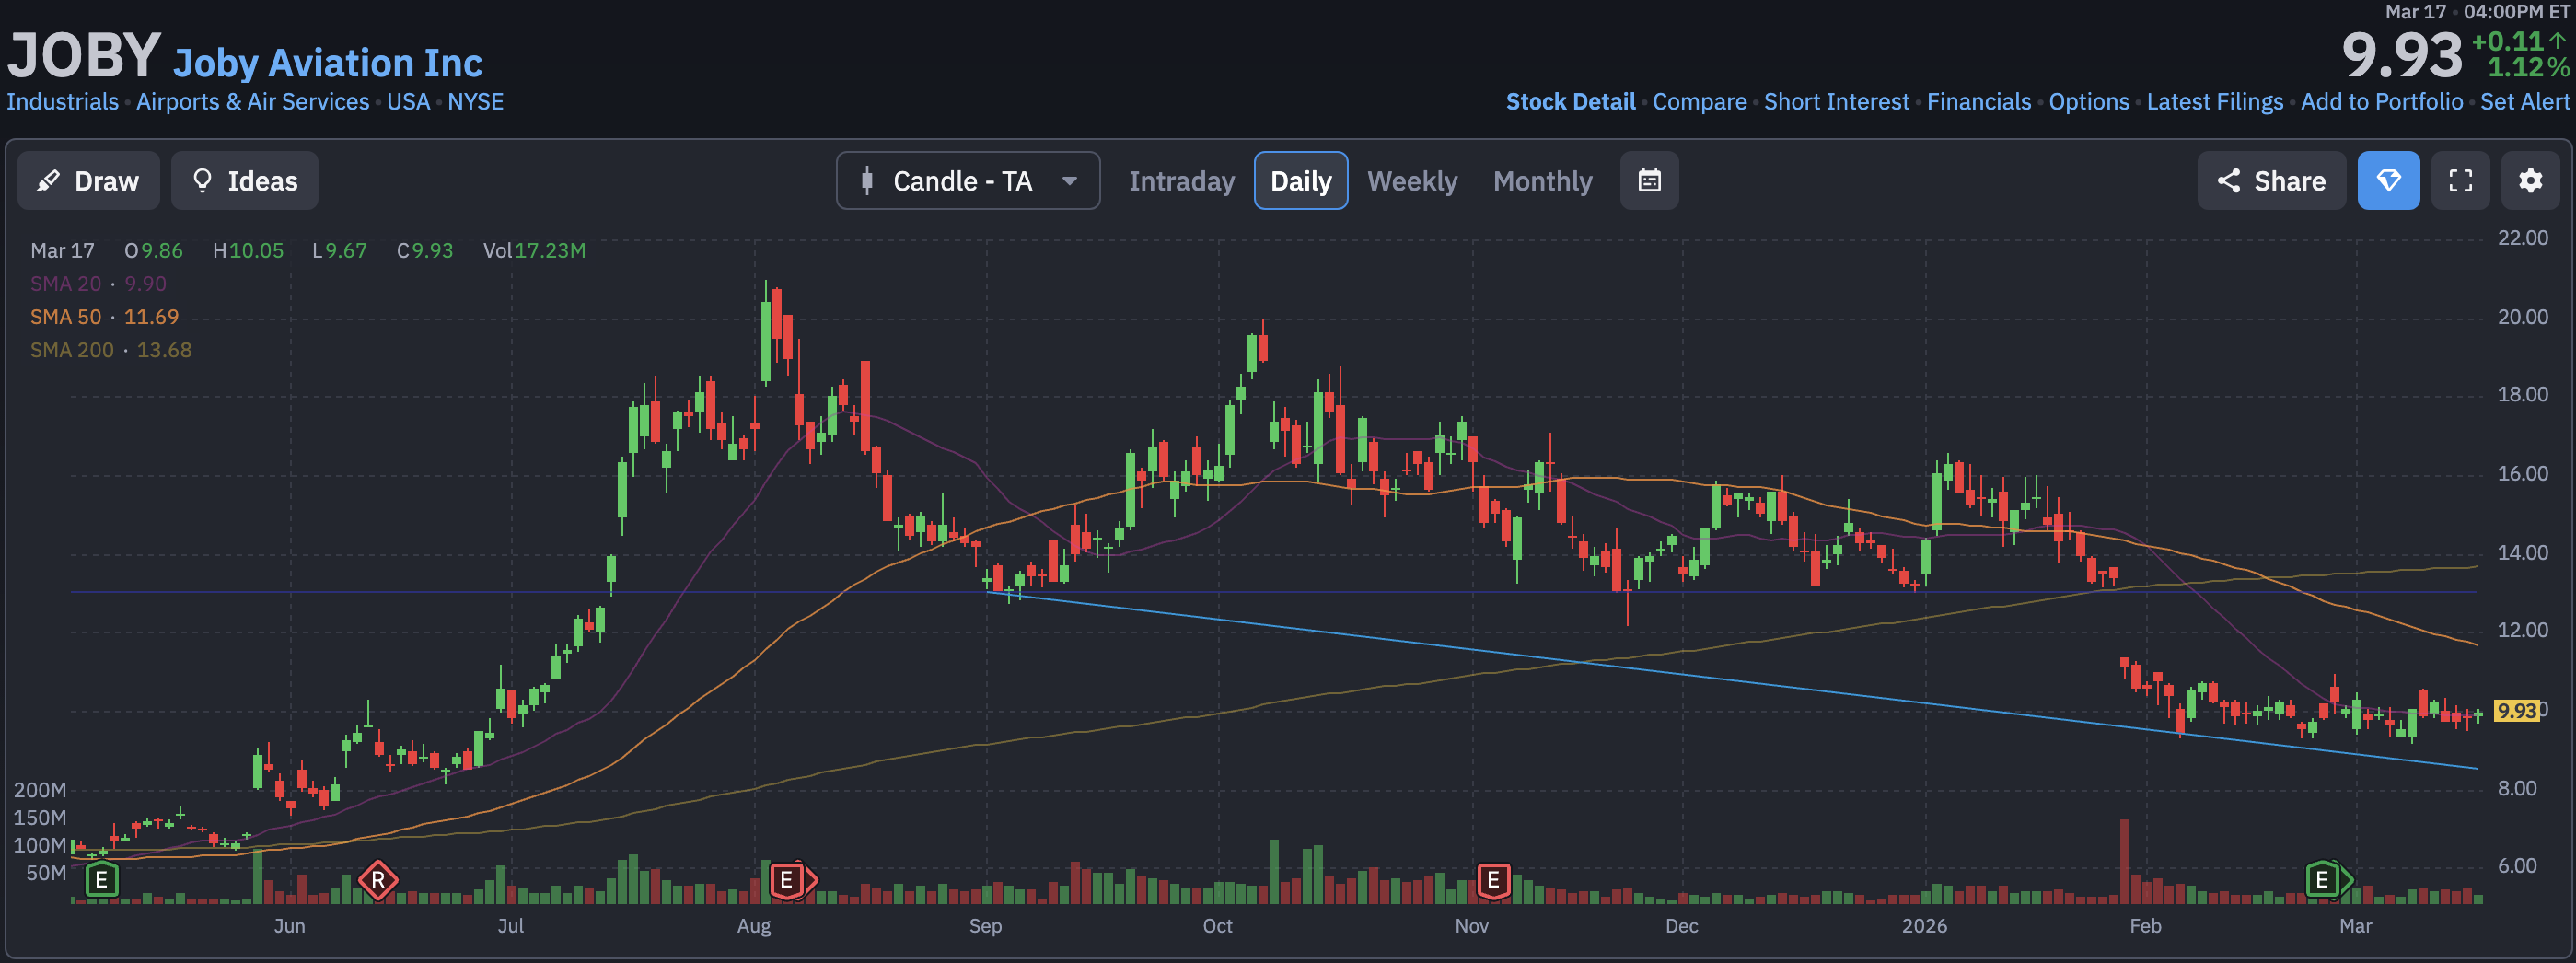Click the pencil icon in the Draw button

[x=47, y=181]
